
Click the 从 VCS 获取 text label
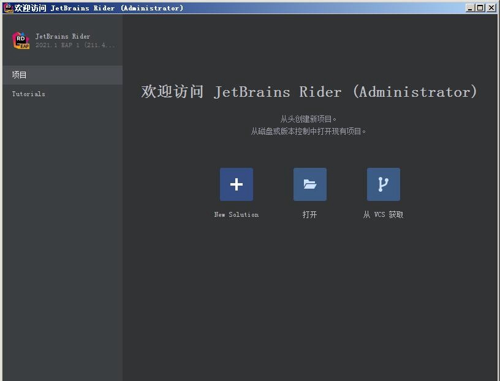click(x=384, y=214)
